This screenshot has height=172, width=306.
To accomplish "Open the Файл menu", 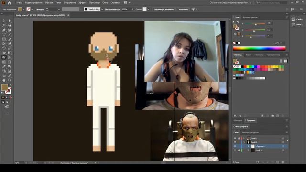I will 20,3.
